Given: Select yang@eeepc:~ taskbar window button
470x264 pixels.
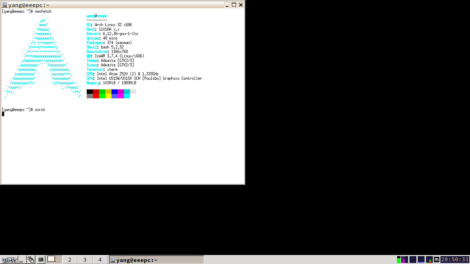Looking at the screenshot, I should (157, 260).
